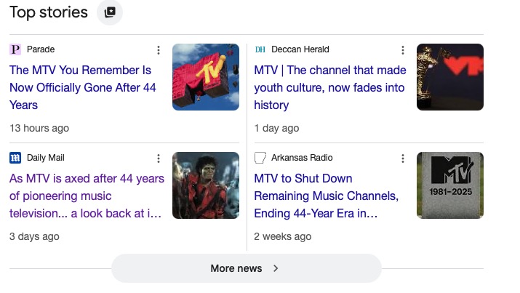520x293 pixels.
Task: Click the Deccan Herald publisher logo icon
Action: [260, 49]
